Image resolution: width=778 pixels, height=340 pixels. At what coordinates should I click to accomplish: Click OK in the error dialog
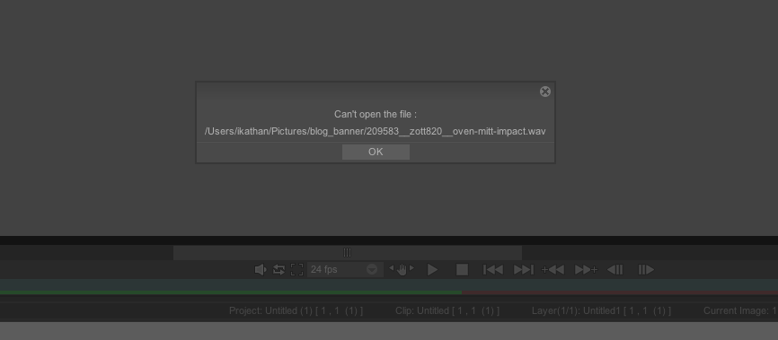click(376, 153)
